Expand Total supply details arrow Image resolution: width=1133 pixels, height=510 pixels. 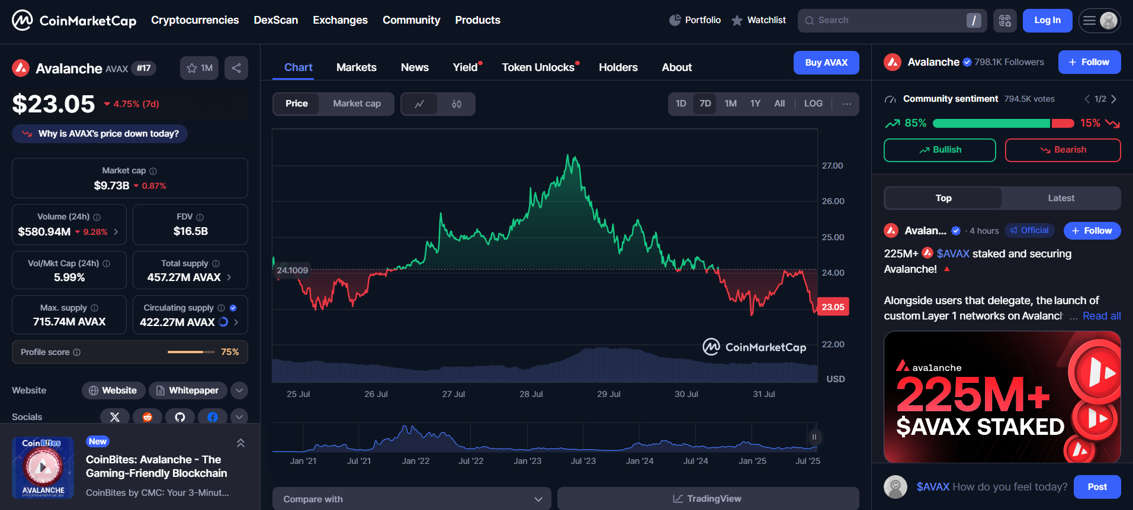coord(229,277)
